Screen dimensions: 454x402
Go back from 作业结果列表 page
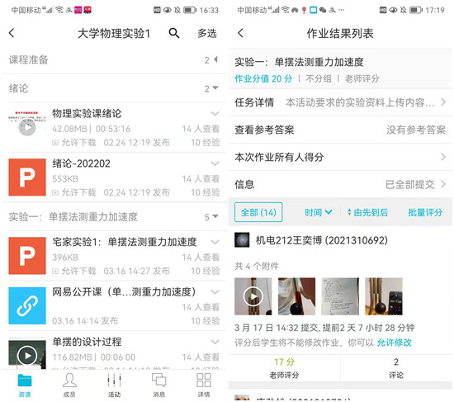pos(240,33)
